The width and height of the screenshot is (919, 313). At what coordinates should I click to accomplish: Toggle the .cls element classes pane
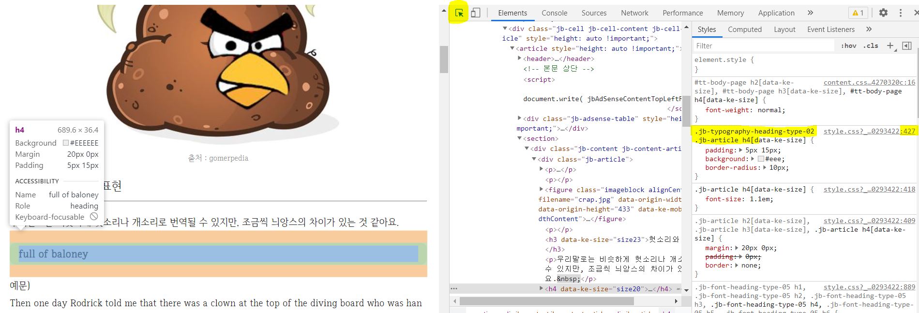point(871,45)
